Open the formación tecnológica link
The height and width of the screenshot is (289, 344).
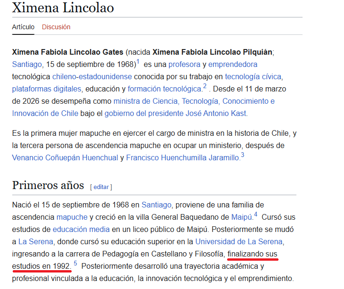[x=164, y=89]
